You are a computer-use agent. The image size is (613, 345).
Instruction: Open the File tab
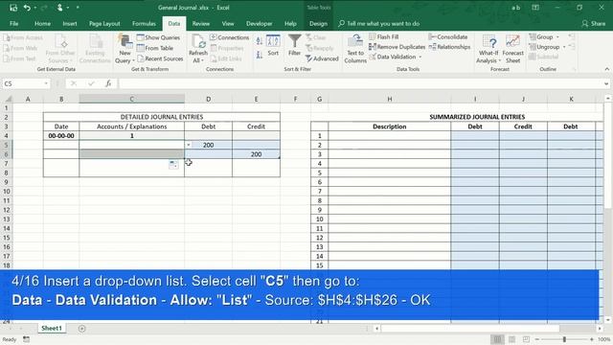[x=14, y=23]
